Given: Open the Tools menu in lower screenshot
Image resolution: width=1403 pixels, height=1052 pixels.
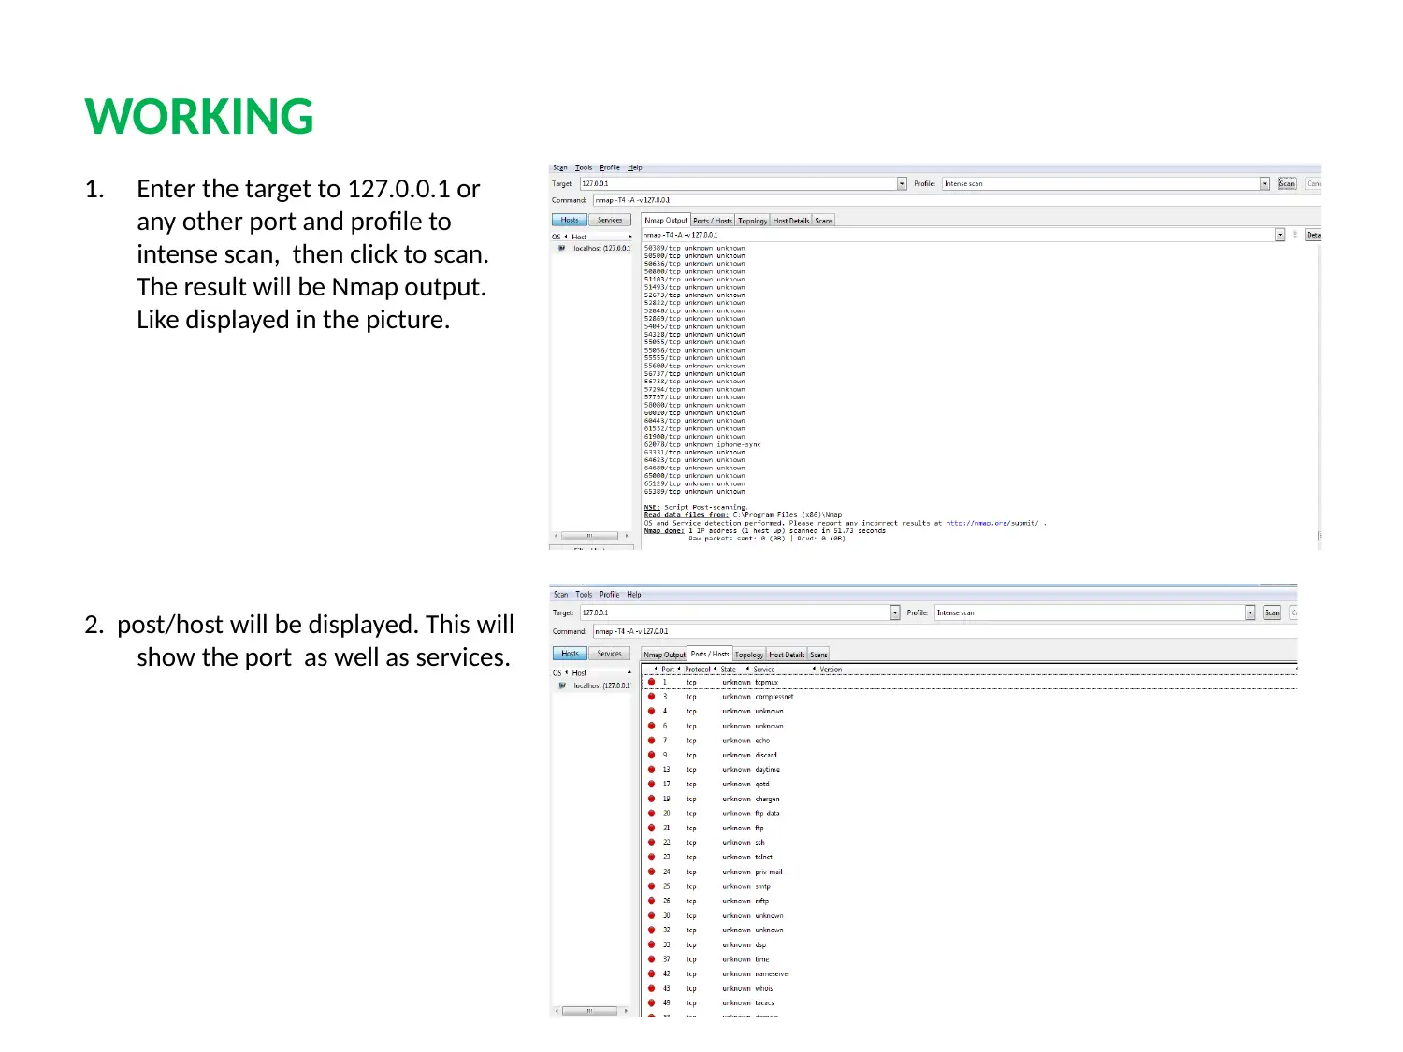Looking at the screenshot, I should coord(584,595).
